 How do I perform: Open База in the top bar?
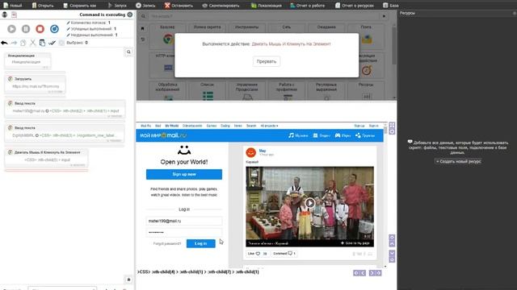(391, 6)
